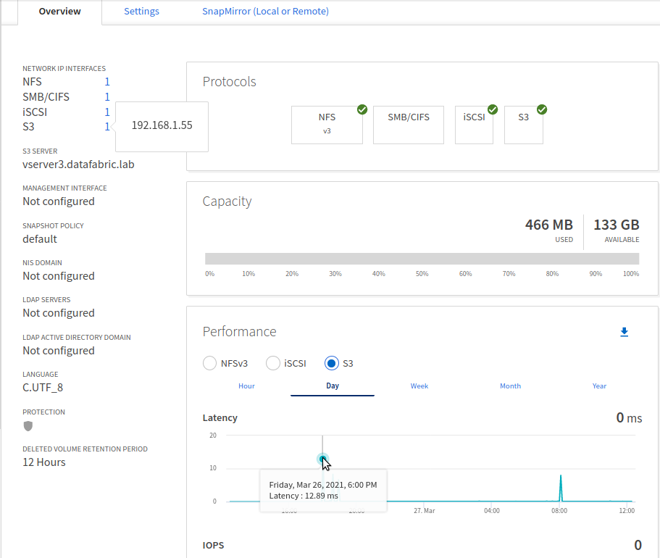The height and width of the screenshot is (558, 660).
Task: Click the IOPS chart heading
Action: [x=214, y=545]
